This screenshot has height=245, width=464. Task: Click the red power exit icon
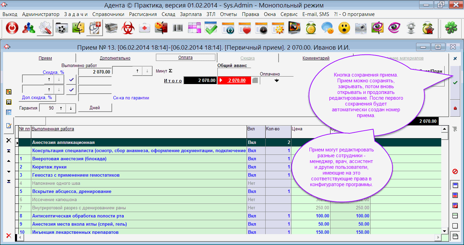pyautogui.click(x=12, y=29)
